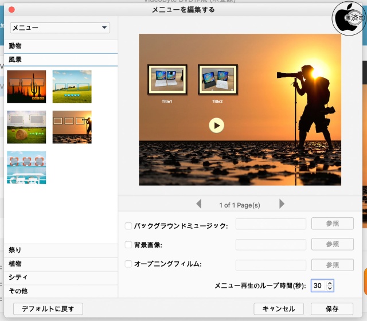Screen dimensions: 367x321
Task: Choose the blue sky download template
Action: tap(26, 167)
